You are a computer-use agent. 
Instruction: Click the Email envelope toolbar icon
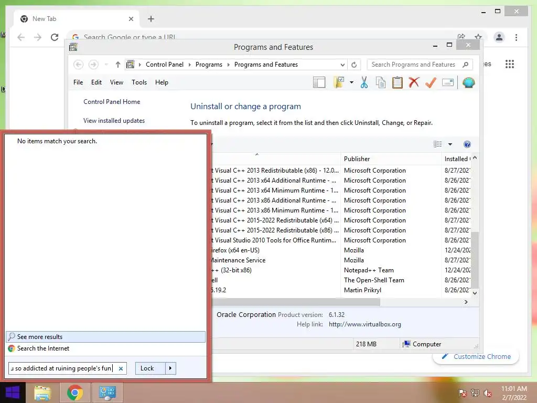click(x=448, y=82)
